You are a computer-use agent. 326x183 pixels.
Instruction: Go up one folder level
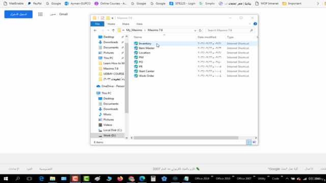click(x=113, y=30)
